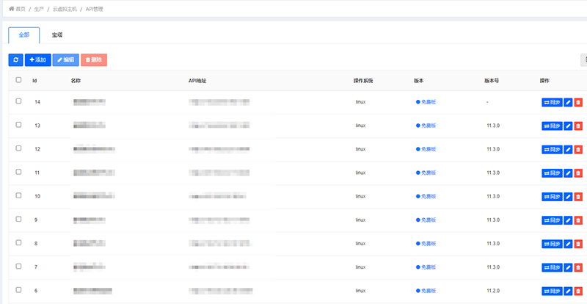The width and height of the screenshot is (587, 304).
Task: Click the pencil edit icon for row 12
Action: pyautogui.click(x=568, y=149)
